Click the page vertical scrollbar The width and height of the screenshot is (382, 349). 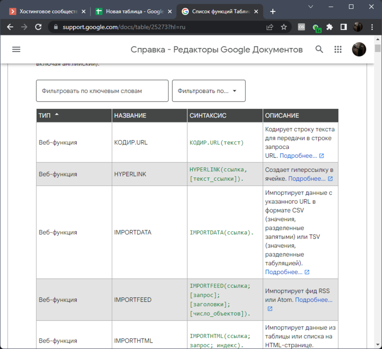tap(378, 184)
